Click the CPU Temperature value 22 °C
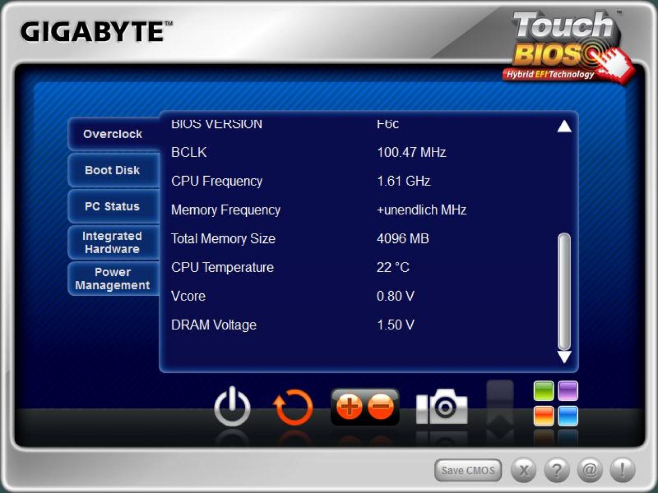This screenshot has width=658, height=493. [x=393, y=267]
